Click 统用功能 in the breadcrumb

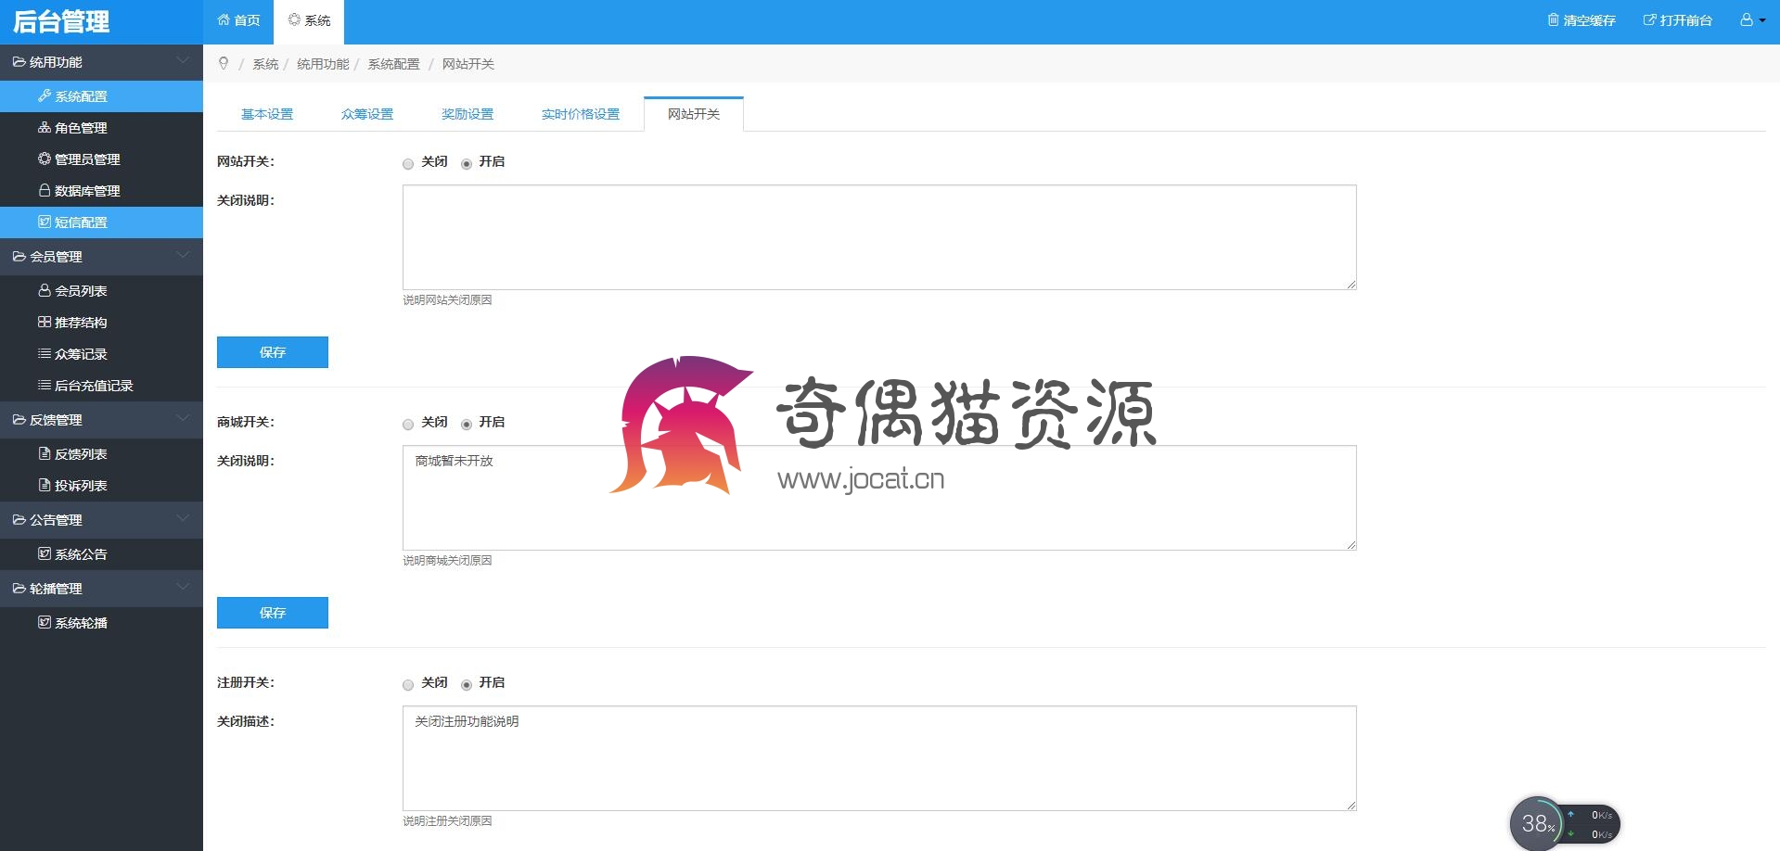323,64
